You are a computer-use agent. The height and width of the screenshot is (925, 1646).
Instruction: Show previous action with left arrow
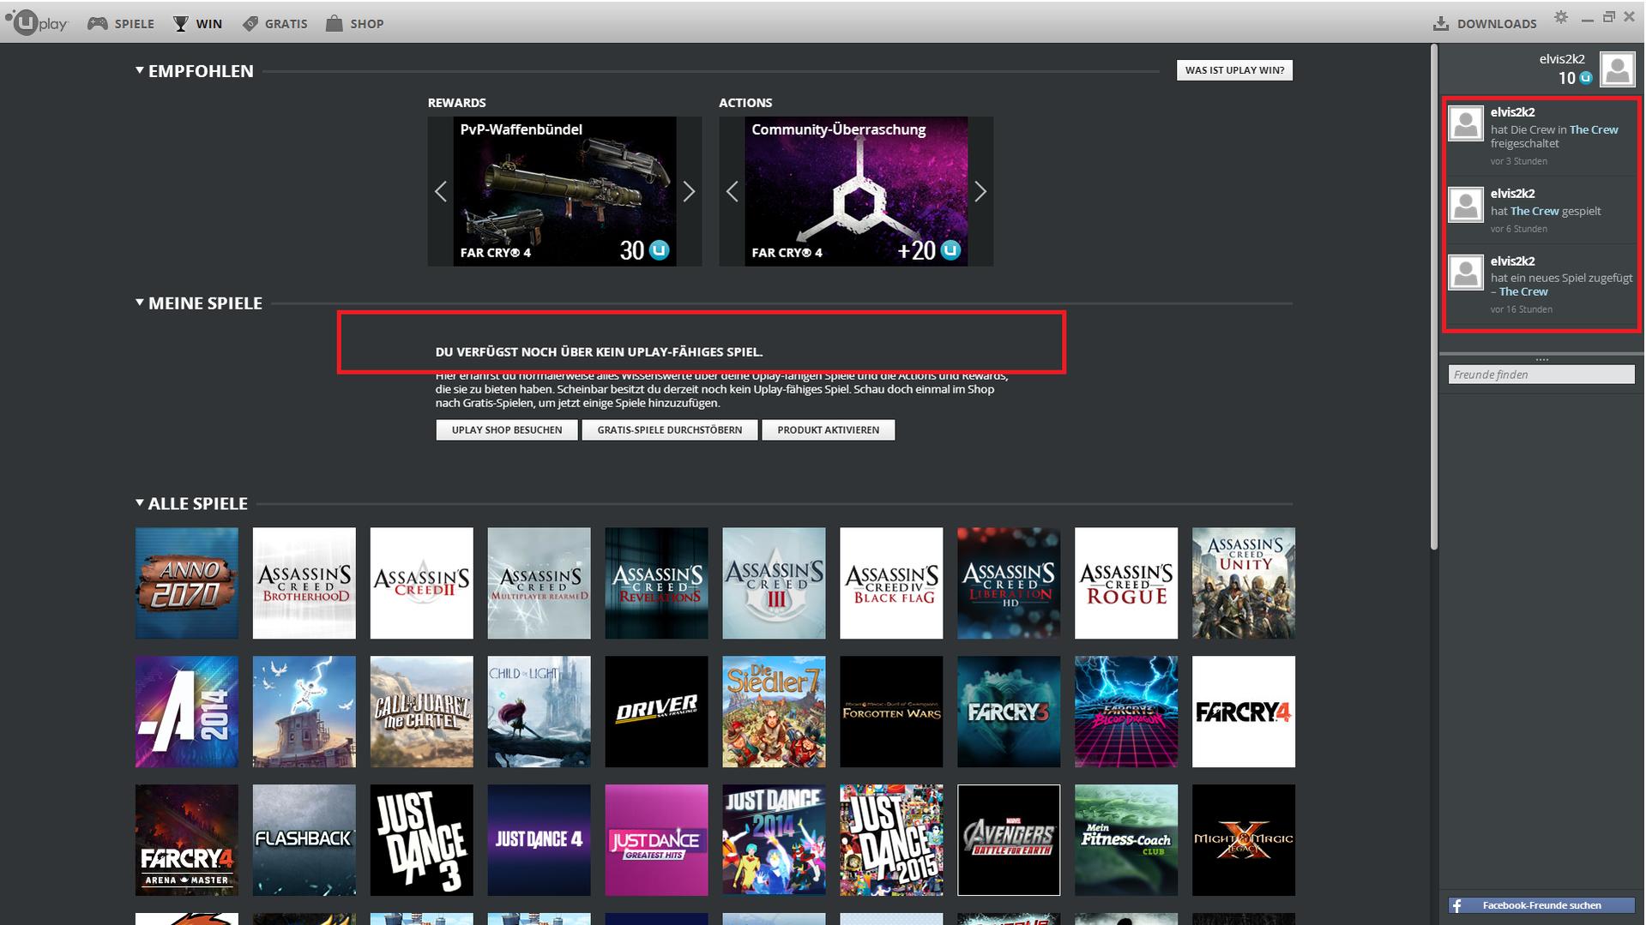pos(732,191)
